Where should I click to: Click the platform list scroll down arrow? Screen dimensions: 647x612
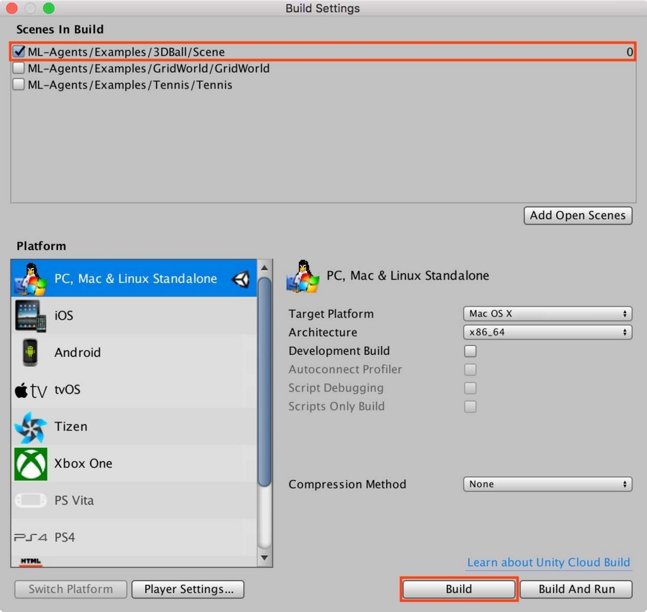point(265,558)
